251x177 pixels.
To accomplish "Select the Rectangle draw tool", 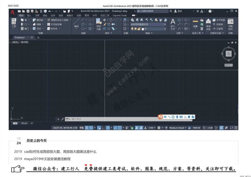I will (x=83, y=29).
